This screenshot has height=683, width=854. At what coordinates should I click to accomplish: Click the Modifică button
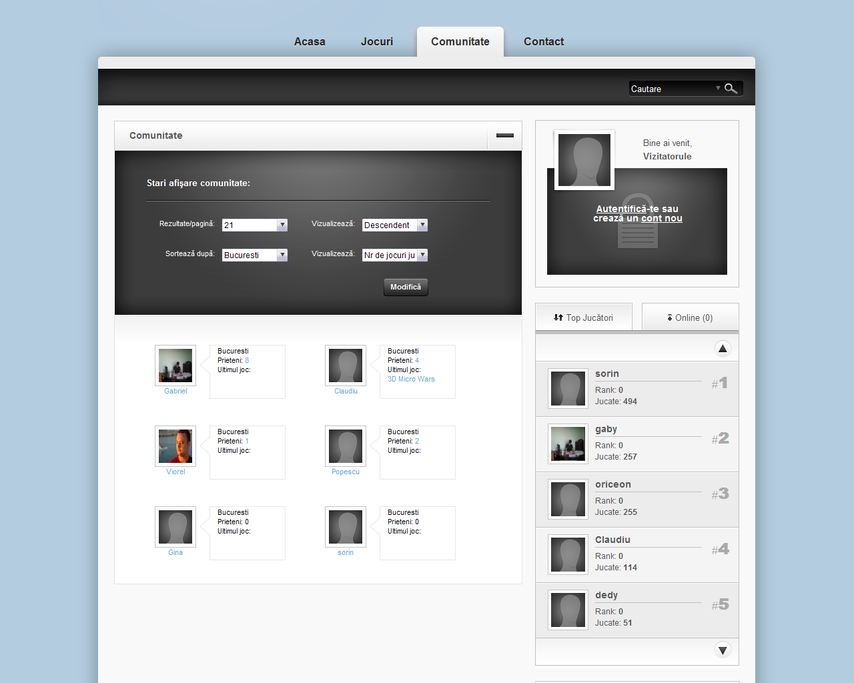click(x=406, y=287)
